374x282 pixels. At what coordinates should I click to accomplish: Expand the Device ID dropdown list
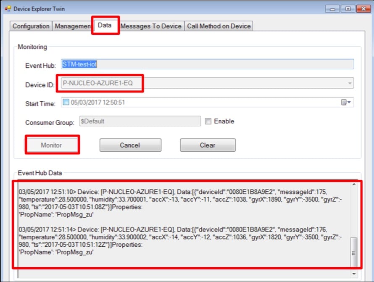(349, 84)
